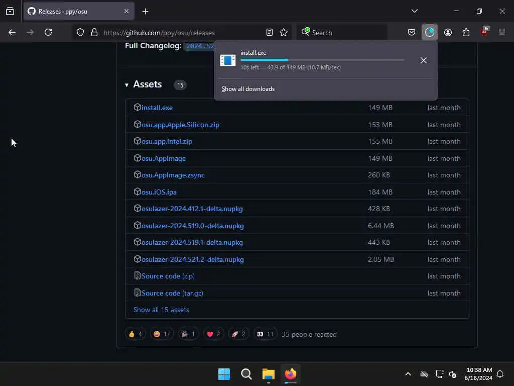
Task: Click the 6.44 MB size value
Action: coord(381,226)
